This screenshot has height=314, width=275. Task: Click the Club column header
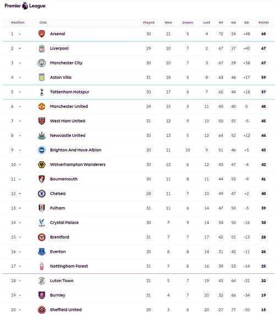(x=43, y=23)
